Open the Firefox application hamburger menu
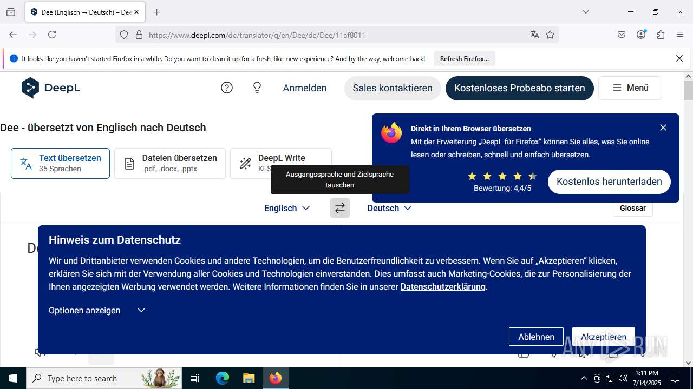Viewport: 693px width, 389px height. pos(680,35)
